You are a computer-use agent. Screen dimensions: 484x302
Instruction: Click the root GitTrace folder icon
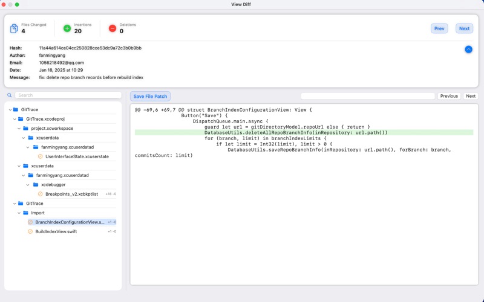pos(16,109)
